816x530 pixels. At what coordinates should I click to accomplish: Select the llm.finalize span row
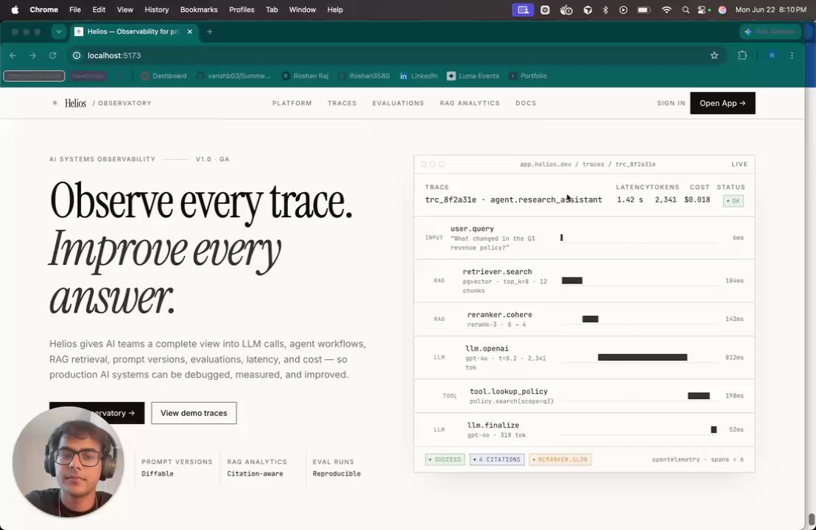click(x=585, y=430)
